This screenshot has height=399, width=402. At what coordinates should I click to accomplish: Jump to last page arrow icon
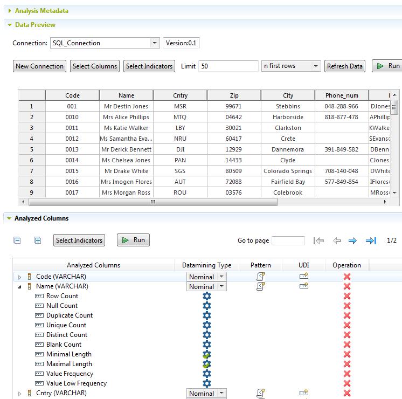[371, 240]
